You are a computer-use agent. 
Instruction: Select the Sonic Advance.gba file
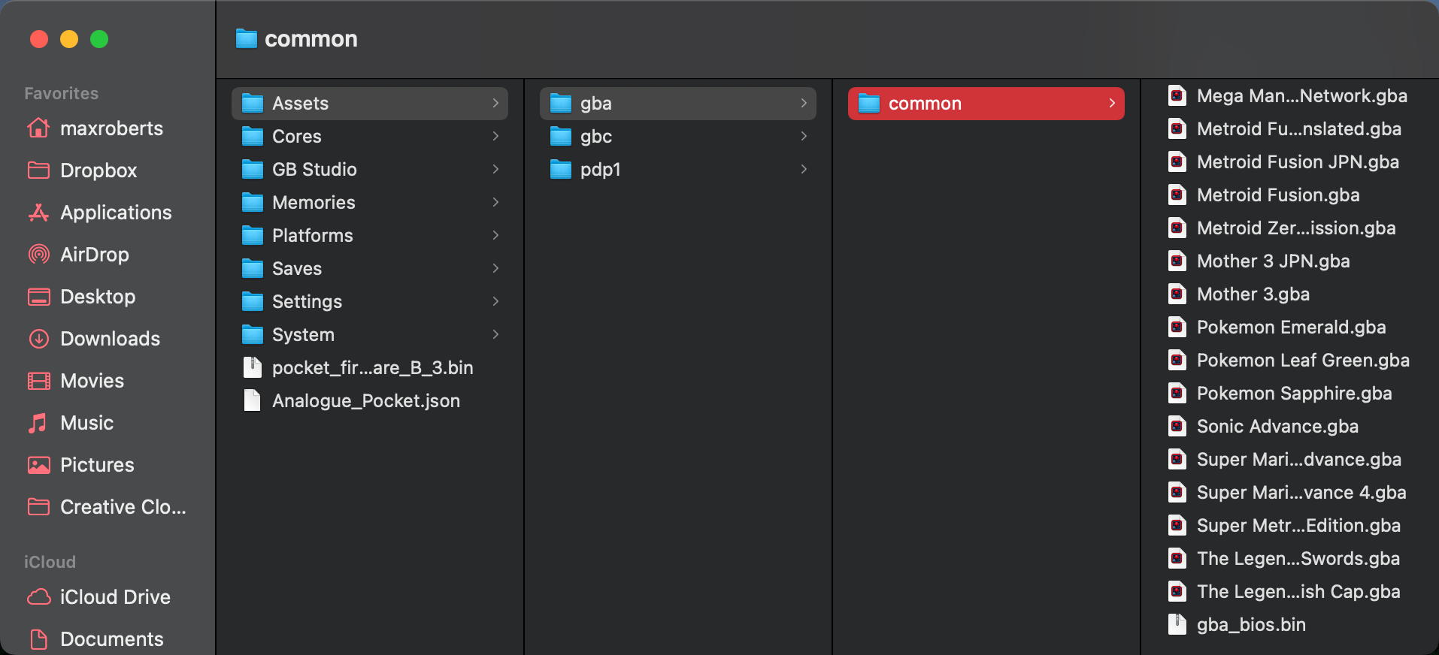1277,427
